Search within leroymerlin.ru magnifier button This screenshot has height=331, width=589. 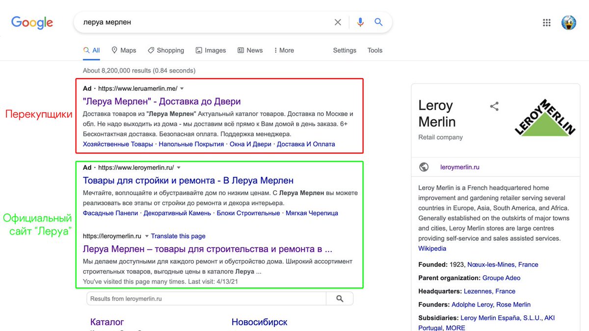point(340,298)
